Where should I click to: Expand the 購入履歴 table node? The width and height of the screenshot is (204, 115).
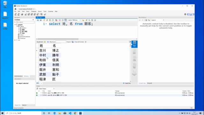[19, 31]
